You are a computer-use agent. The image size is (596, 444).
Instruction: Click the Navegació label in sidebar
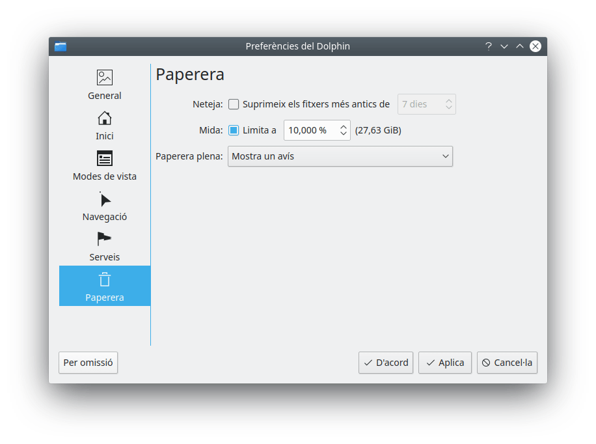(x=104, y=217)
